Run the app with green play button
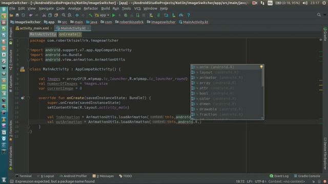328x184 pixels. pos(114,15)
